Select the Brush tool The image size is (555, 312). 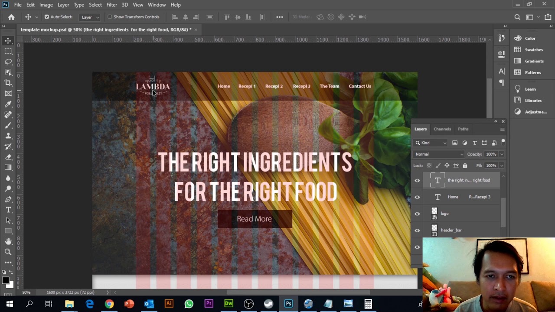click(x=8, y=125)
